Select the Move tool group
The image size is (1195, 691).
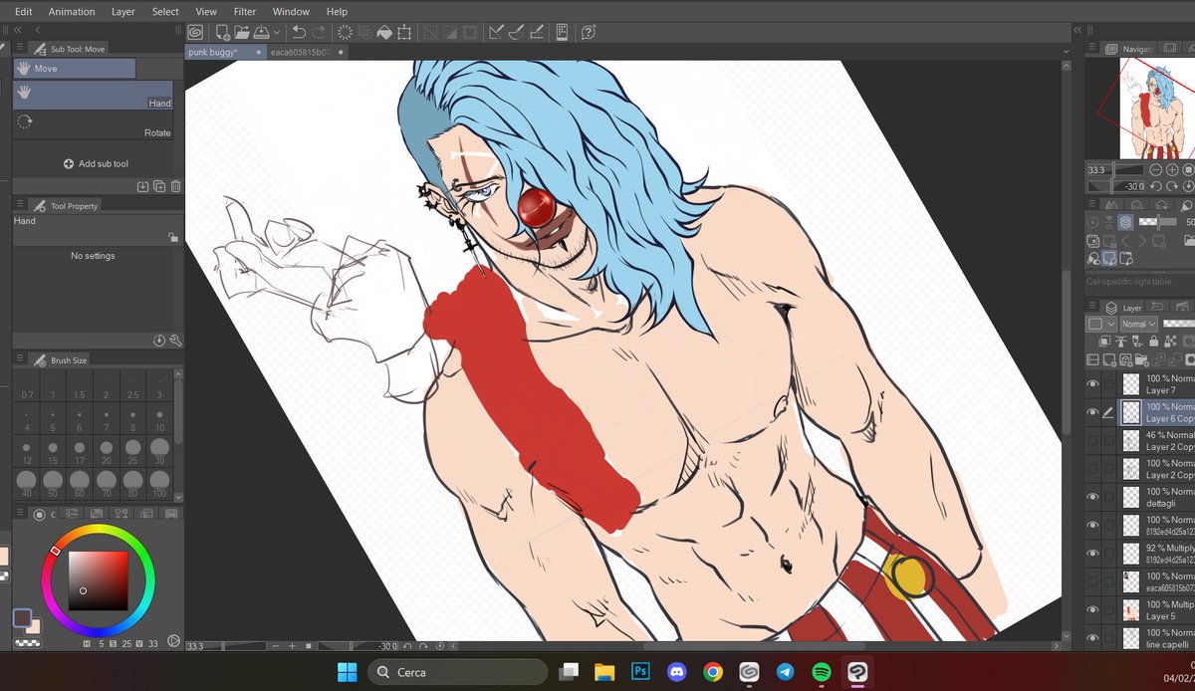coord(75,68)
